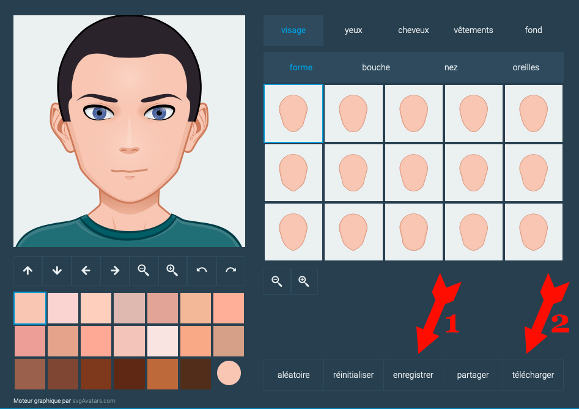Open the vêtements tab
Viewport: 579px width, 409px height.
[473, 31]
